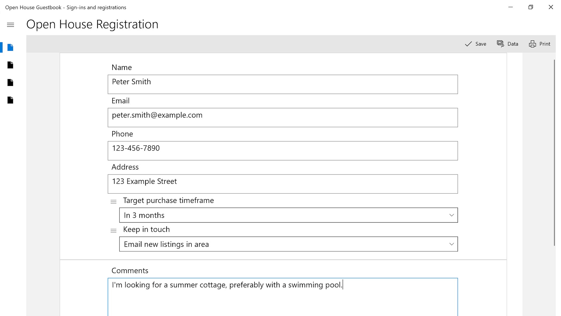Select the first blue page icon in sidebar

click(11, 47)
